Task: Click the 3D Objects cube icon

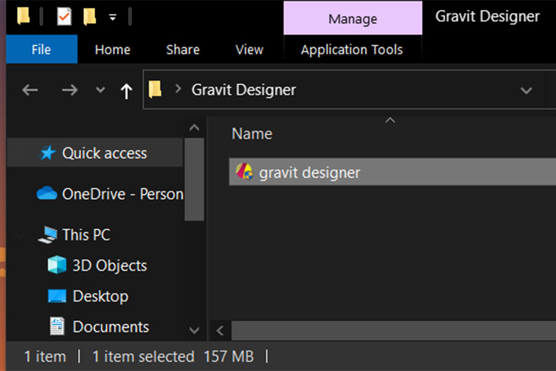Action: [57, 265]
